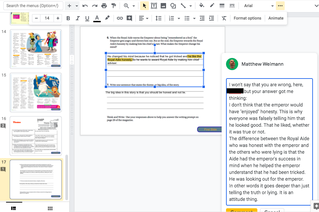Image resolution: width=319 pixels, height=212 pixels.
Task: Select the Text box tool
Action: [154, 6]
